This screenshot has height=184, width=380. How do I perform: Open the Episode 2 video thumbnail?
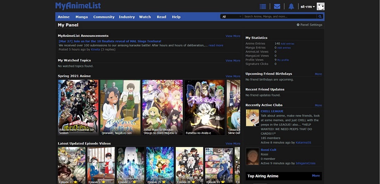pos(101,165)
